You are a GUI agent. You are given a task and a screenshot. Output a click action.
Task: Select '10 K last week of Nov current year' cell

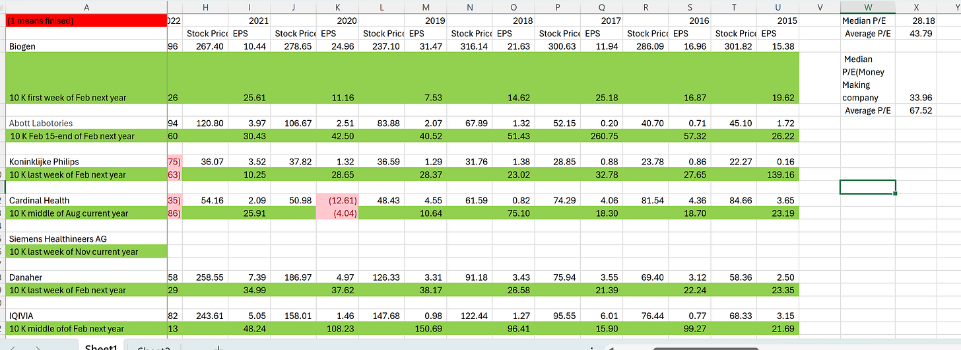click(x=88, y=252)
